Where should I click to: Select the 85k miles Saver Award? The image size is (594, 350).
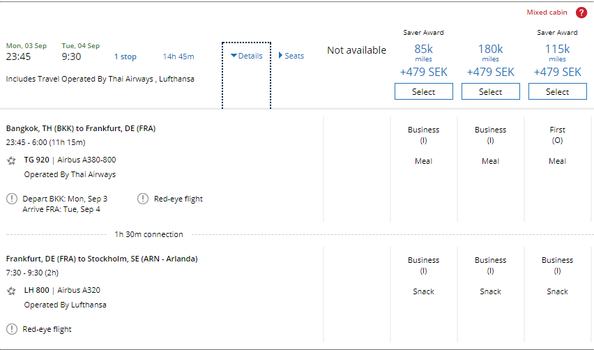pos(423,91)
